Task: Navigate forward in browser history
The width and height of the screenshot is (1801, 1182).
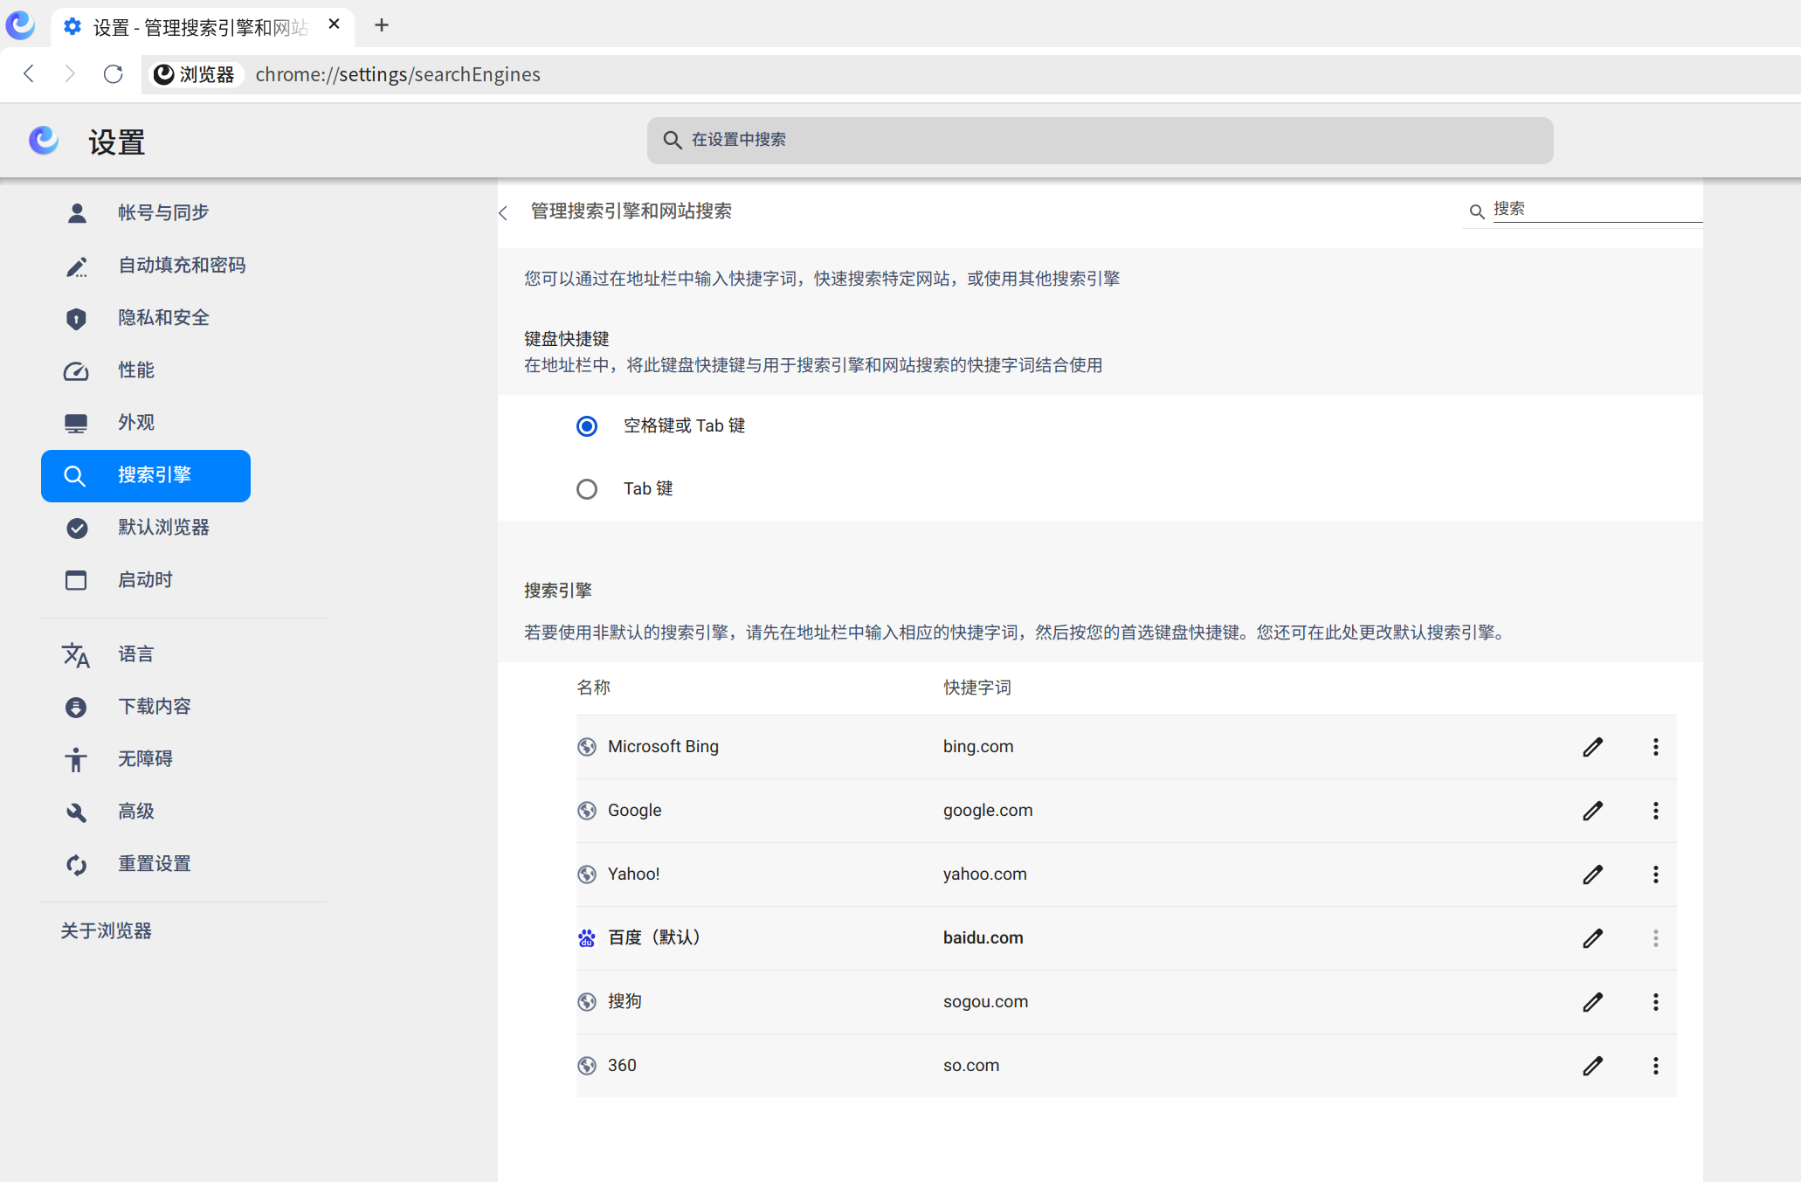Action: 70,74
